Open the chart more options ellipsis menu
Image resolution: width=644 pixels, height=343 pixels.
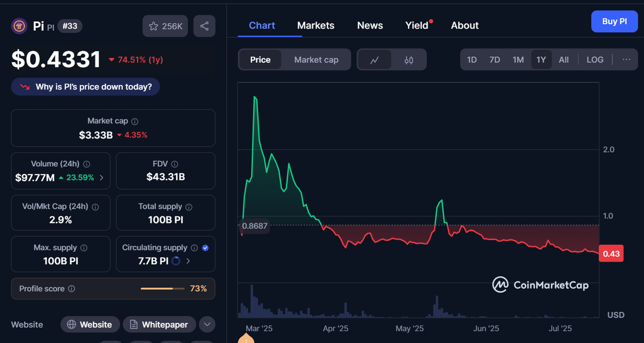pos(626,60)
